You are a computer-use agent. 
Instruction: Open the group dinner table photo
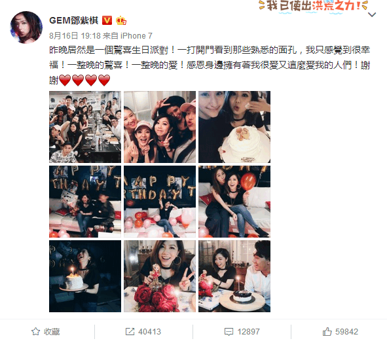[x=85, y=127]
